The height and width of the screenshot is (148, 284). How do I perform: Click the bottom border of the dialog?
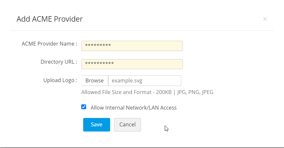click(x=142, y=147)
